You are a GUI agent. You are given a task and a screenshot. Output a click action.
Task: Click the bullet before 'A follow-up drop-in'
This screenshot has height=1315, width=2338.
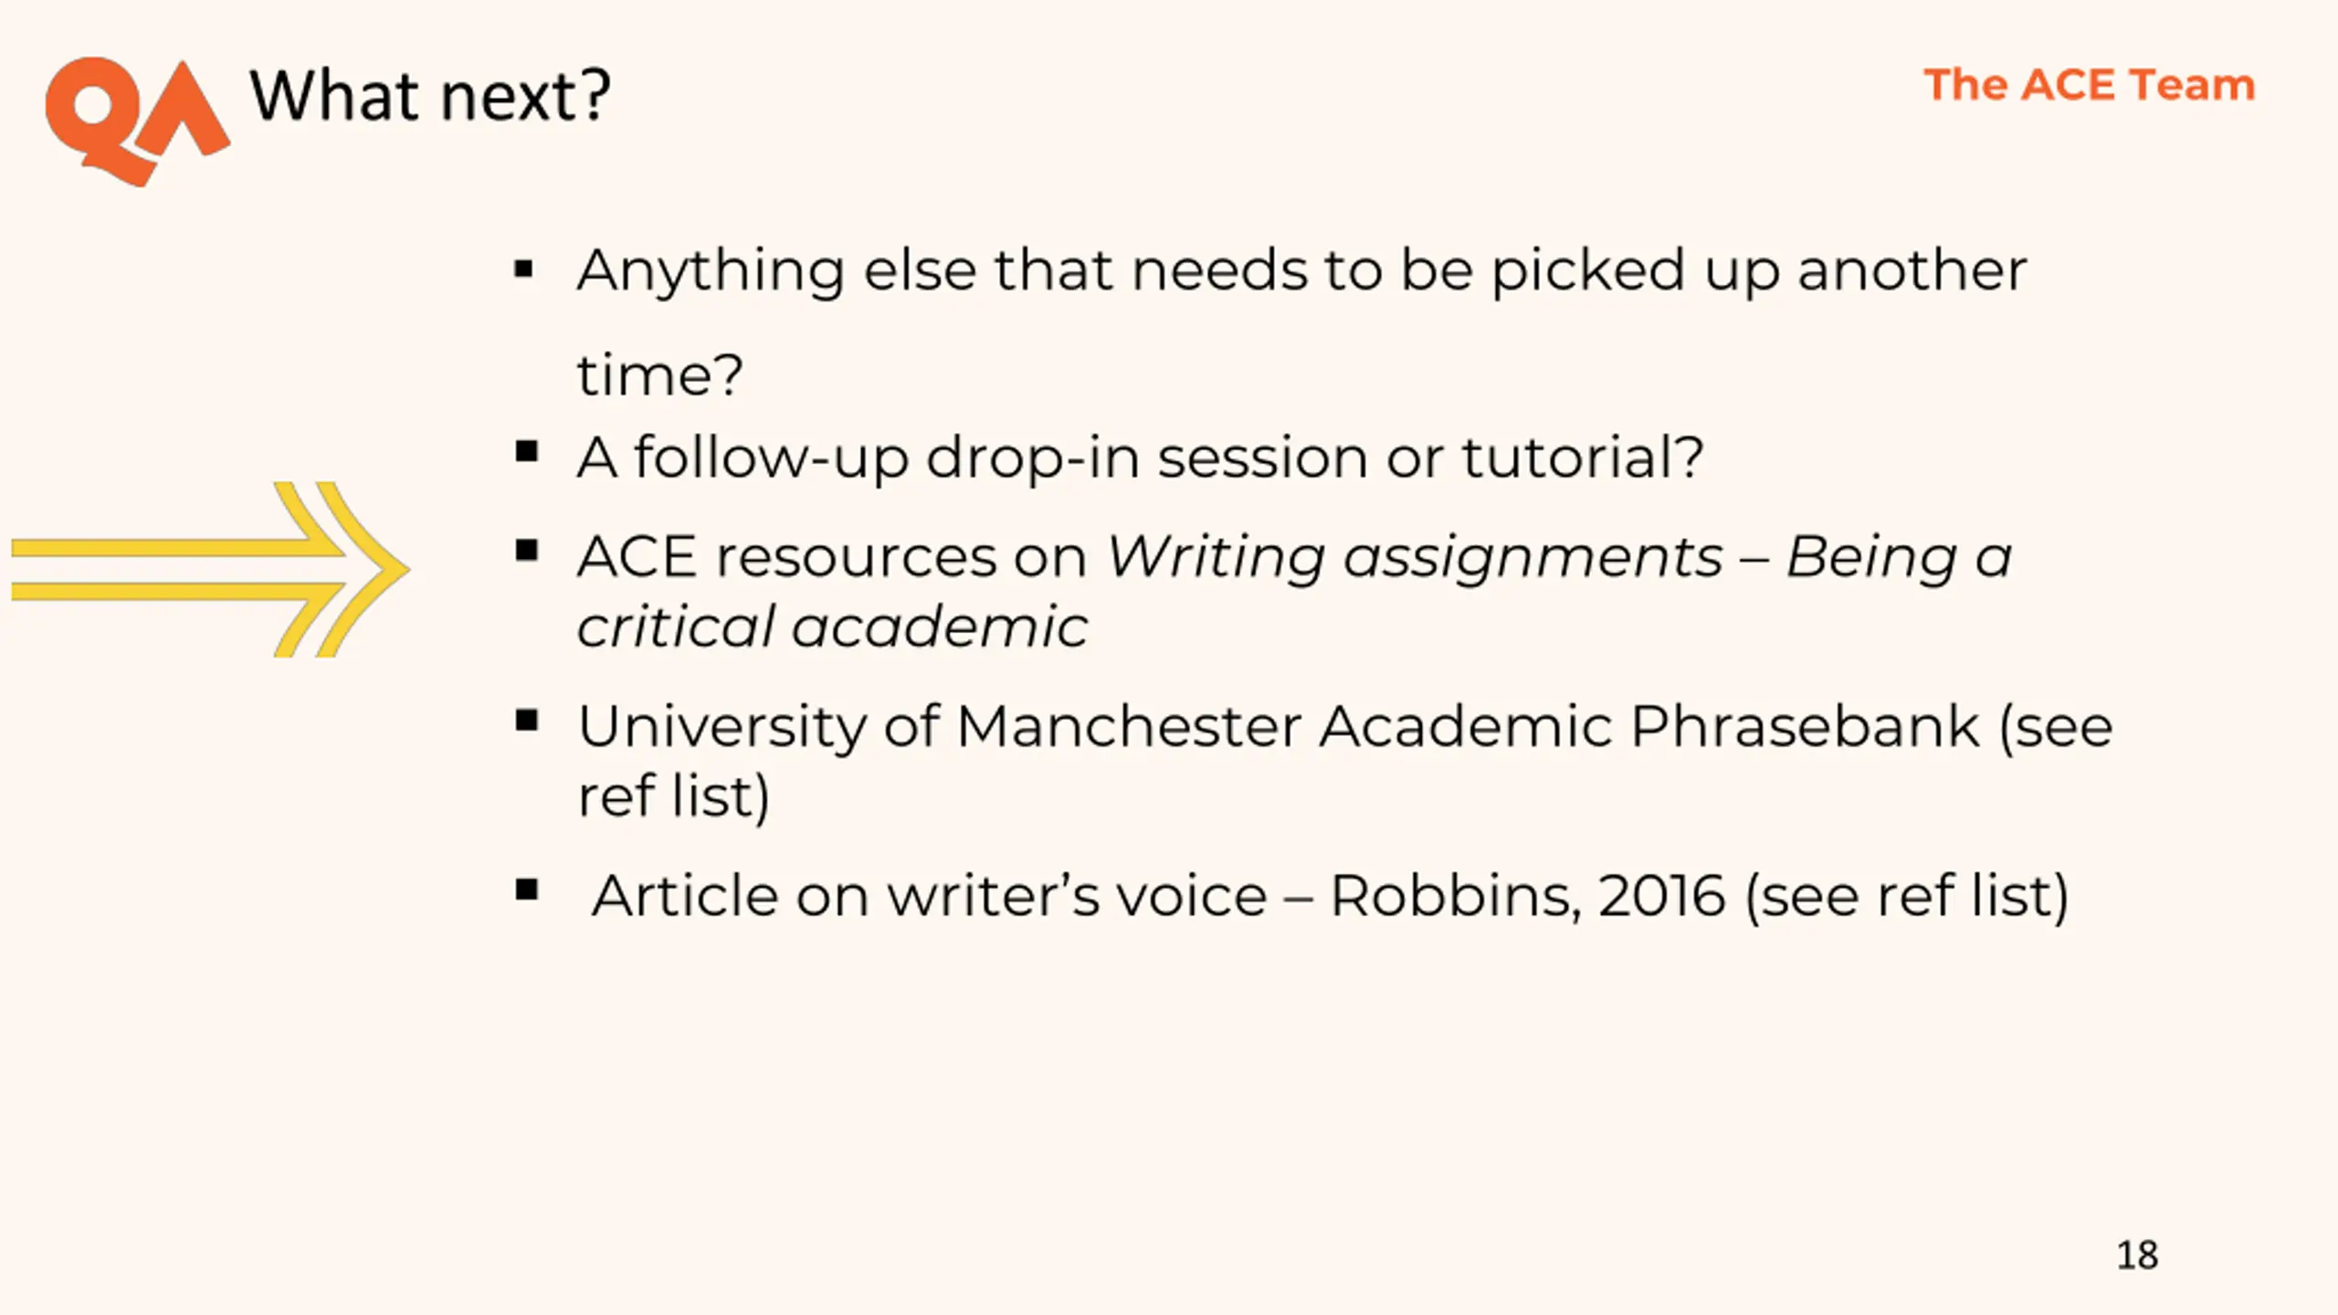click(x=526, y=451)
